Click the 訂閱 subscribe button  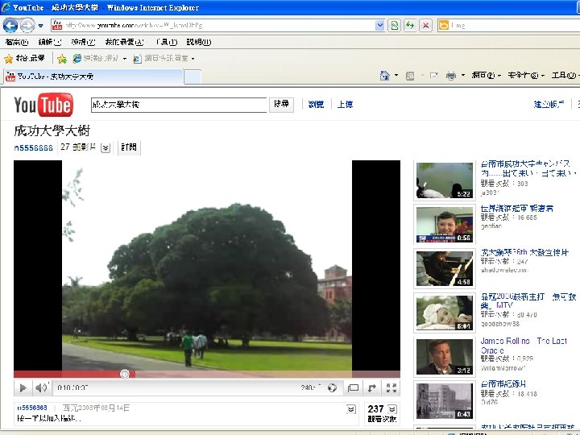[129, 147]
